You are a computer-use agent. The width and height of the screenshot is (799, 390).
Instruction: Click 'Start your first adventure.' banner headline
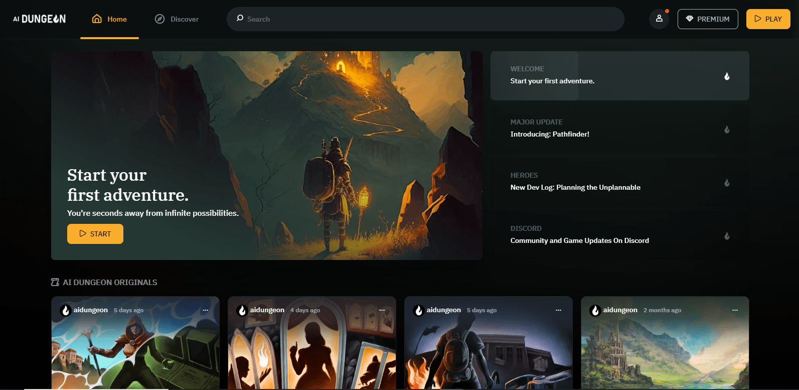128,185
